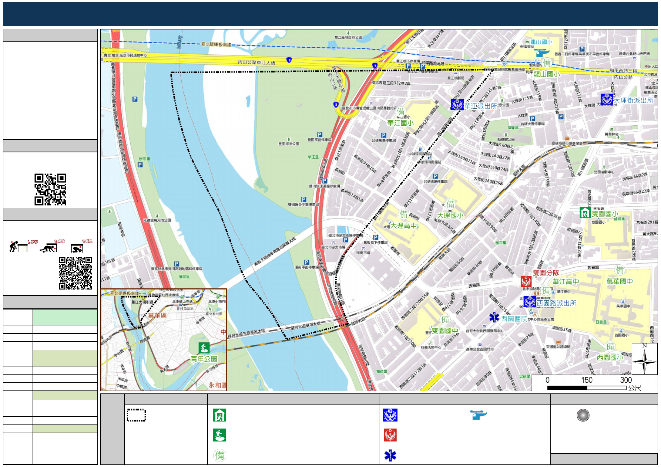Screen dimensions: 661x467
Task: Select the 備 circle icon above 大理國小
Action: (x=450, y=204)
